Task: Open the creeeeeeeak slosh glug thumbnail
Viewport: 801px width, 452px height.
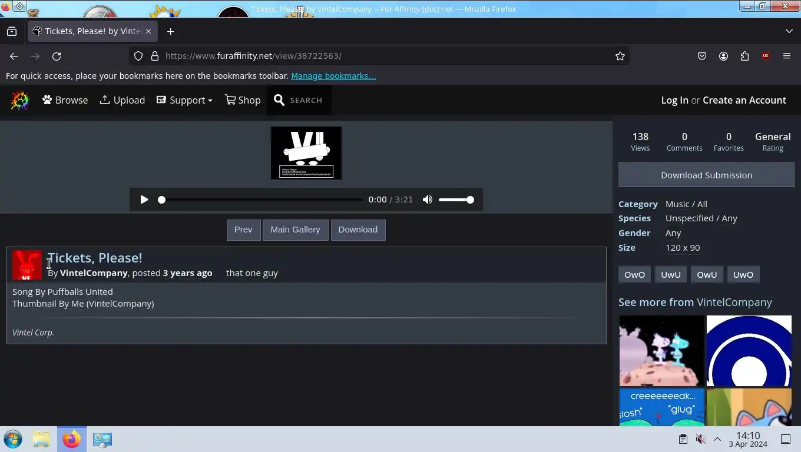Action: 661,407
